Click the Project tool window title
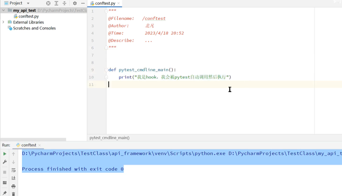 [16, 3]
